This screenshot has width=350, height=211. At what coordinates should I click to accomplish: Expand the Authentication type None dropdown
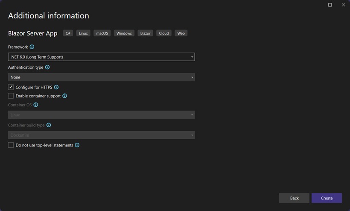(x=101, y=77)
